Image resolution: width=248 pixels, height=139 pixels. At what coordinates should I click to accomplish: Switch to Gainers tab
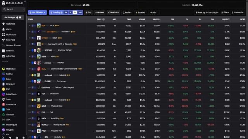click(x=100, y=12)
